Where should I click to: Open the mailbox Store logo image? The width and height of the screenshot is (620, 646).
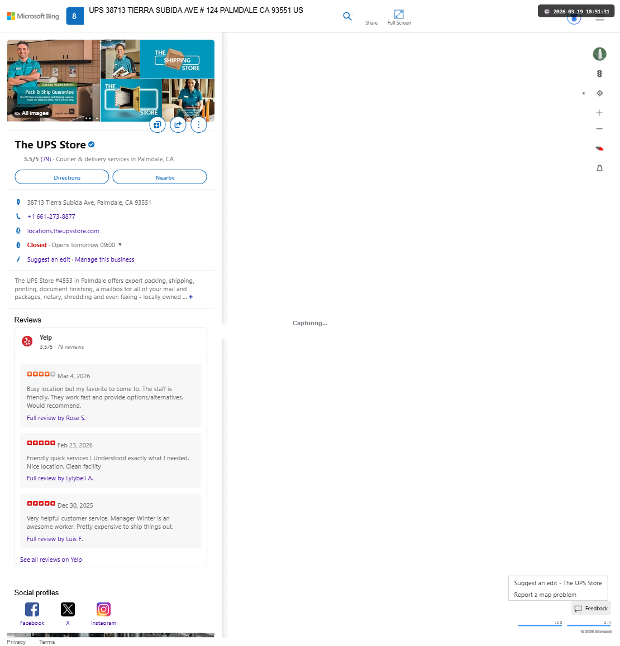point(131,100)
